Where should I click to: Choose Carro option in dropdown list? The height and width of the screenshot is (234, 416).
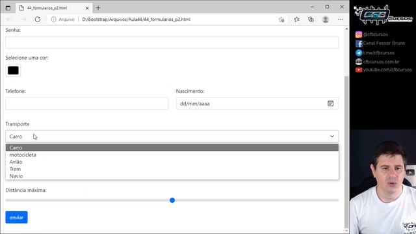tap(172, 148)
